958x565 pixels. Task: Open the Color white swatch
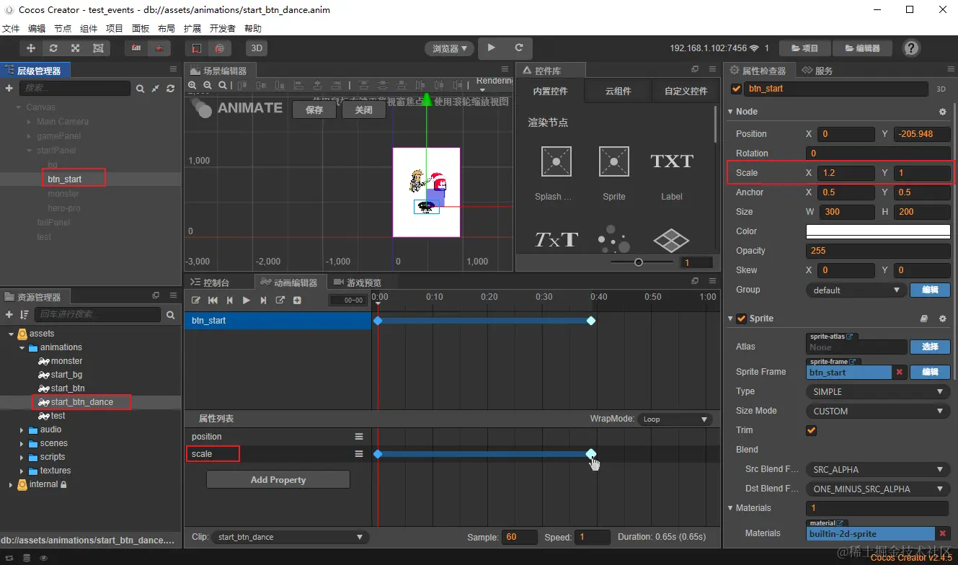(x=878, y=231)
